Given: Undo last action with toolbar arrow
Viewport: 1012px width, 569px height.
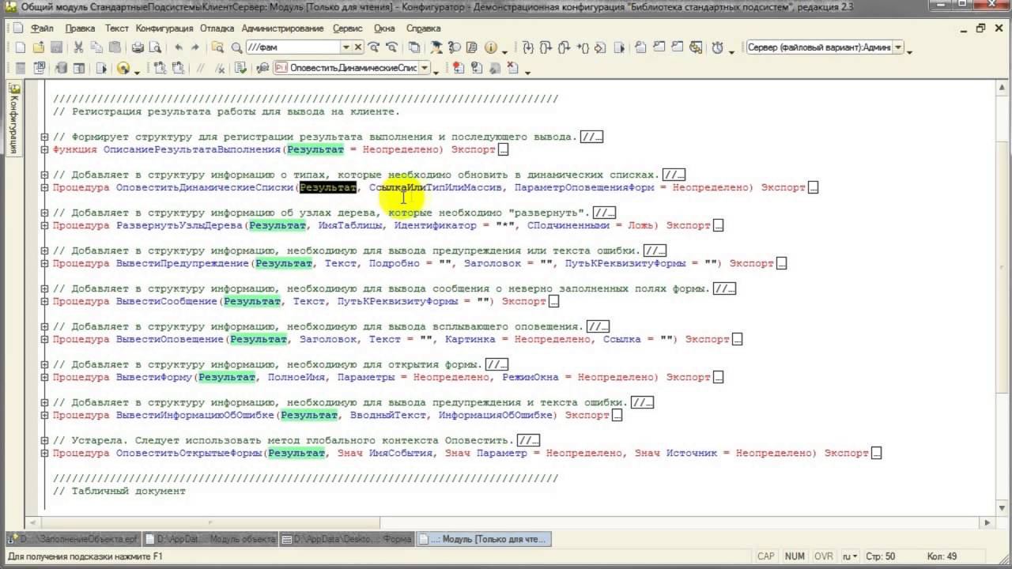Looking at the screenshot, I should (x=179, y=47).
